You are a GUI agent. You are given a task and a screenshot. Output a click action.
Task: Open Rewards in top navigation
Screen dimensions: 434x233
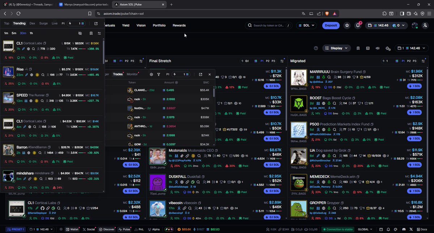[x=179, y=25]
